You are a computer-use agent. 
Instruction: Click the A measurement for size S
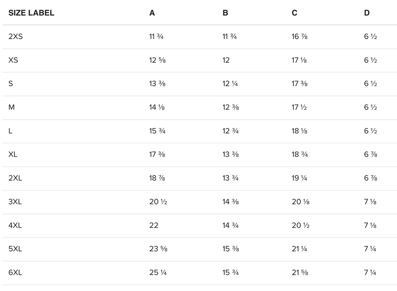point(157,84)
